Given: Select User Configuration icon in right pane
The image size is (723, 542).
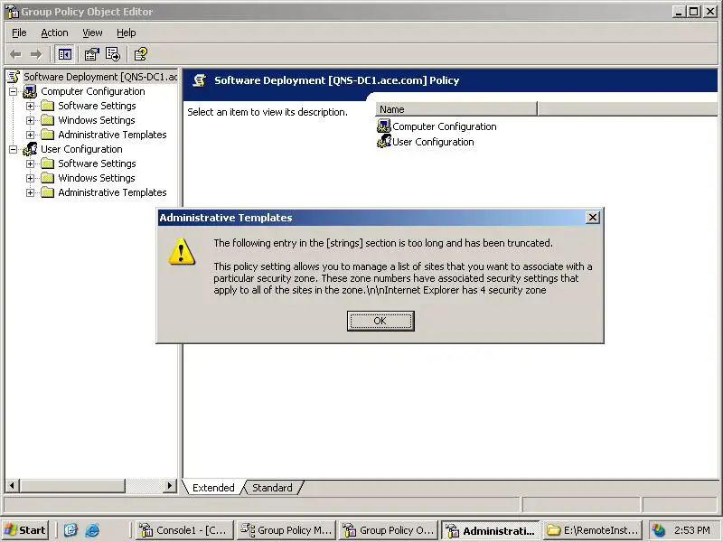Looking at the screenshot, I should pos(384,142).
